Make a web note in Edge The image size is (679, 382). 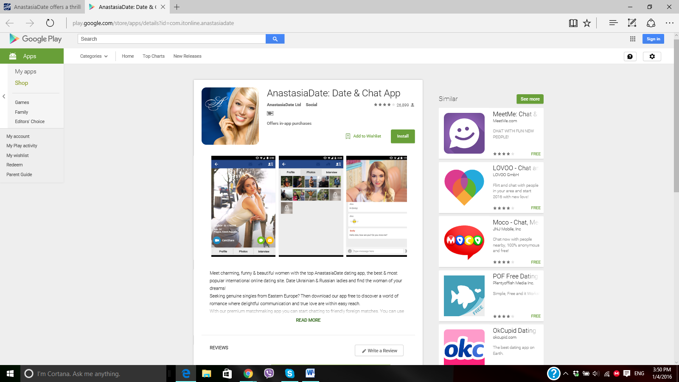(632, 23)
